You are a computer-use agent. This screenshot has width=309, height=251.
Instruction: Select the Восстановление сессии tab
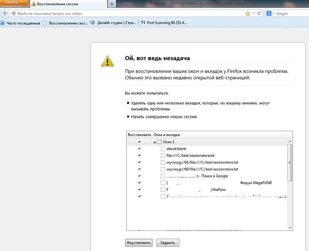pos(68,4)
